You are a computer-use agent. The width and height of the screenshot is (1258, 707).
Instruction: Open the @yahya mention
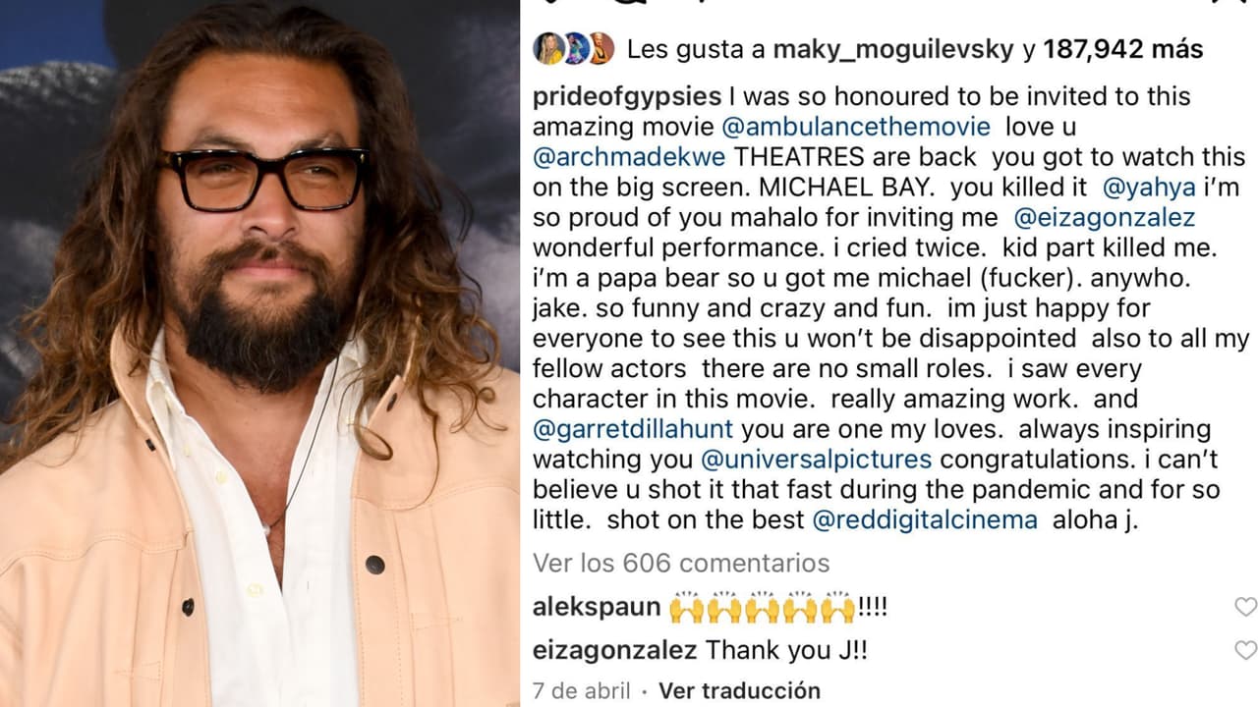pyautogui.click(x=1152, y=188)
